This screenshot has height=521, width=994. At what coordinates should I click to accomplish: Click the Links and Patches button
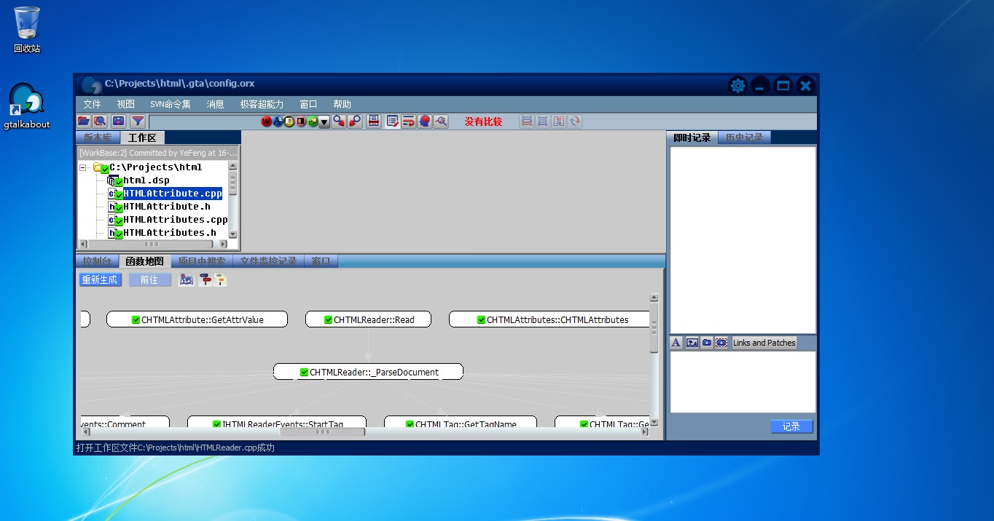coord(764,343)
